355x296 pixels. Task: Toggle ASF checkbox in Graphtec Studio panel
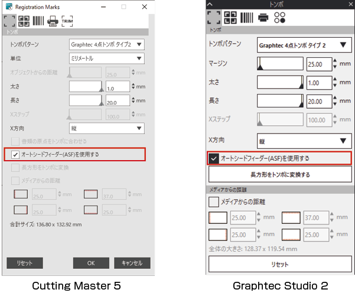214,158
